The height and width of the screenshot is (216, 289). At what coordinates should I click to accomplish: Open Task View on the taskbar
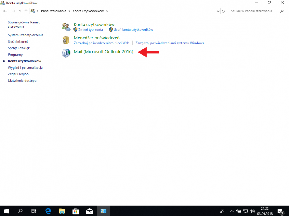pos(34,211)
